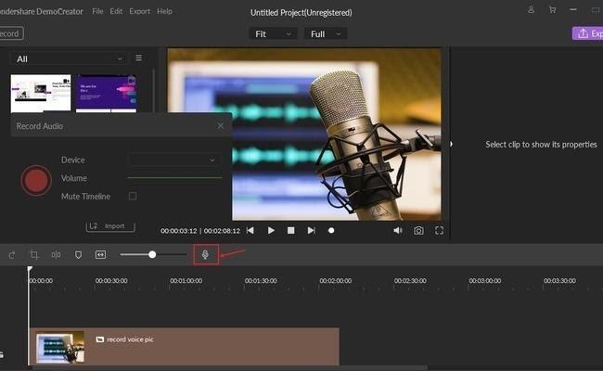Select the 'record voice pic' timeline clip
Viewport: 603px width, 371px height.
(x=186, y=346)
